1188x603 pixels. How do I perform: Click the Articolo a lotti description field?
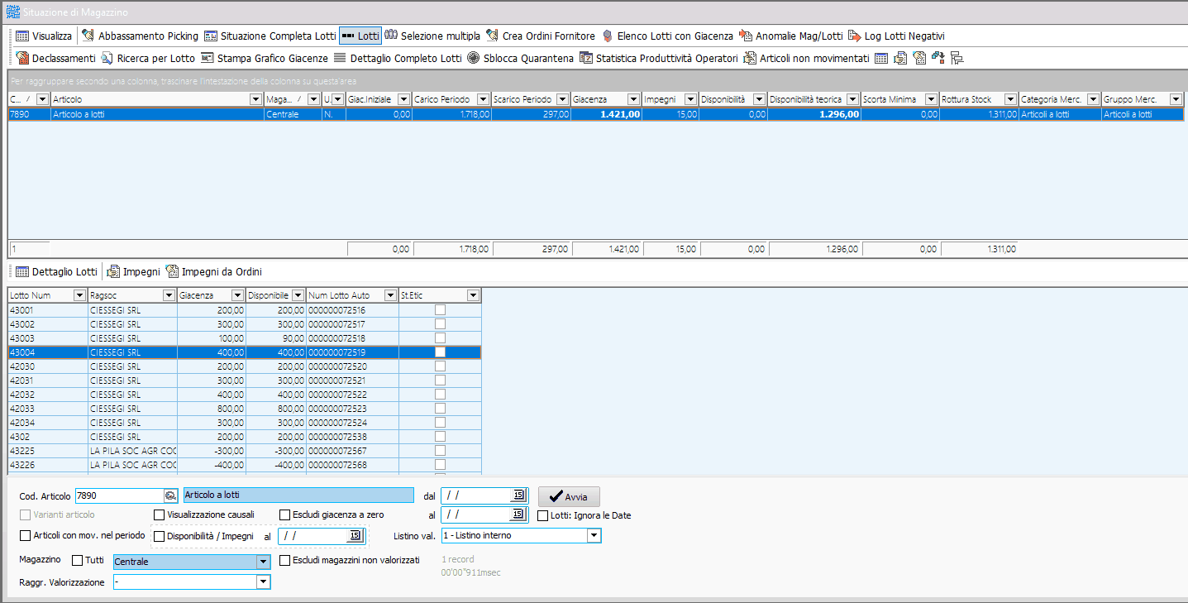298,495
